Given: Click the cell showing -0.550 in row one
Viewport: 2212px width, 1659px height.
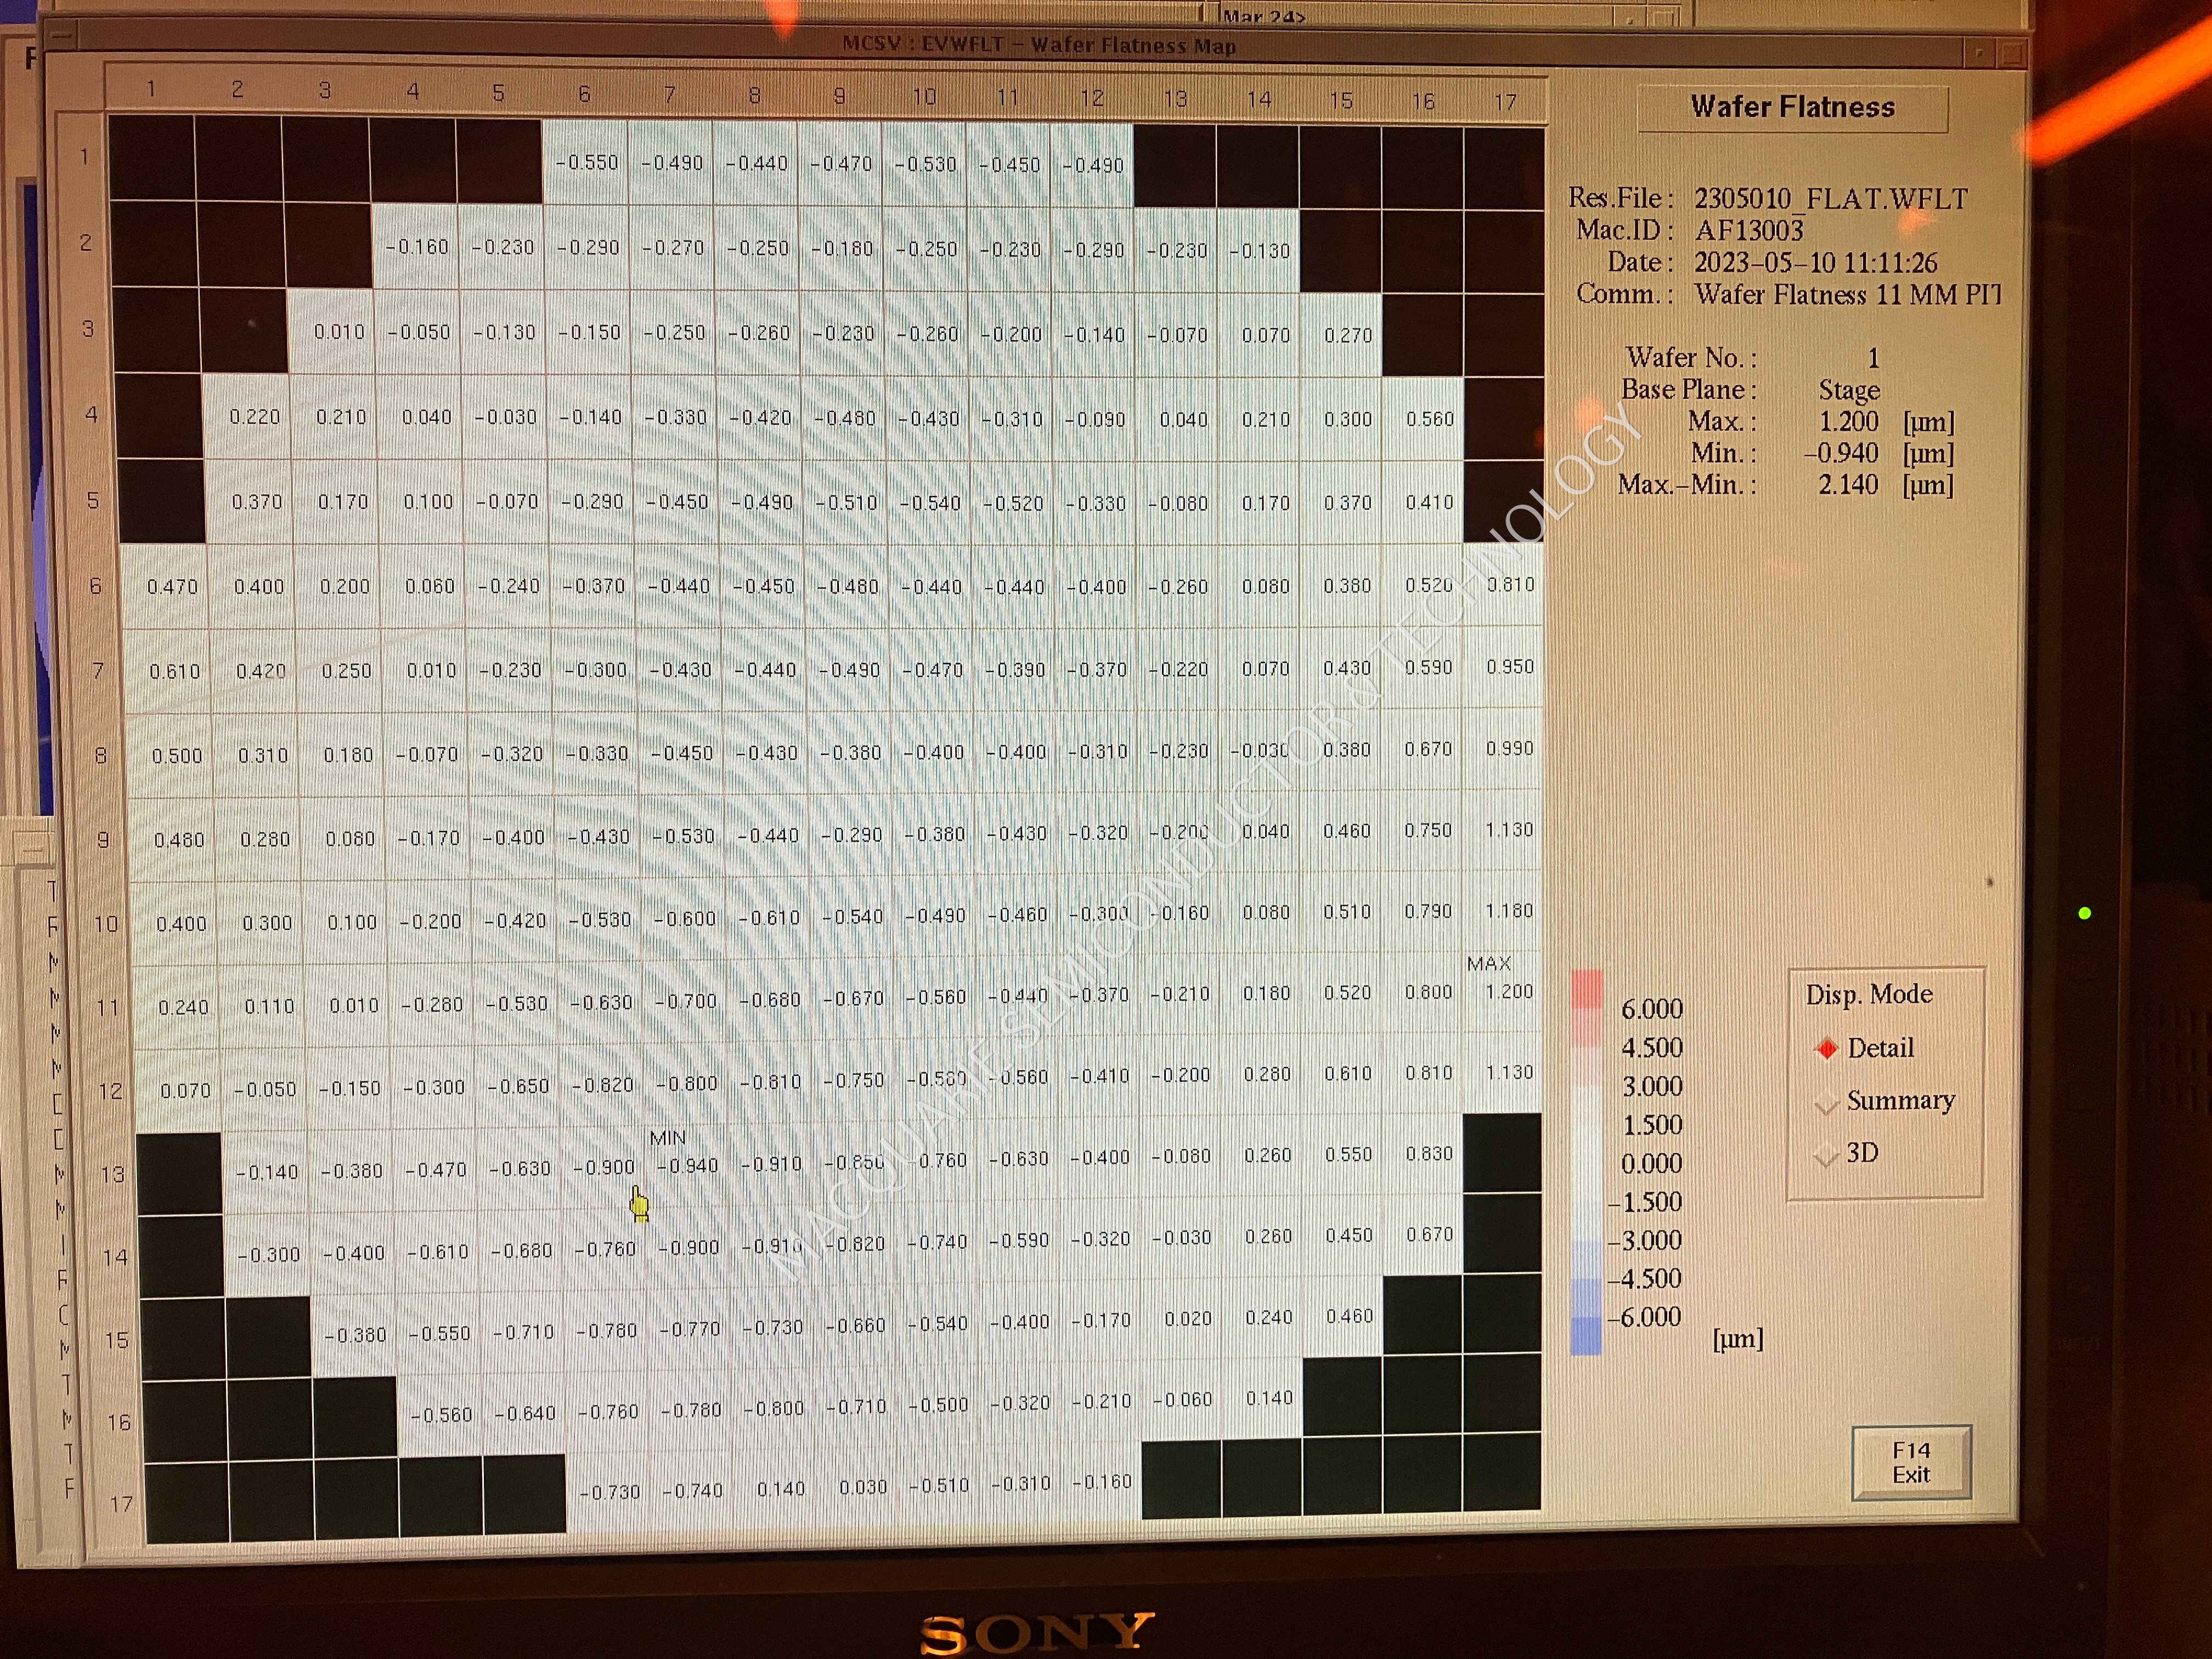Looking at the screenshot, I should 586,162.
